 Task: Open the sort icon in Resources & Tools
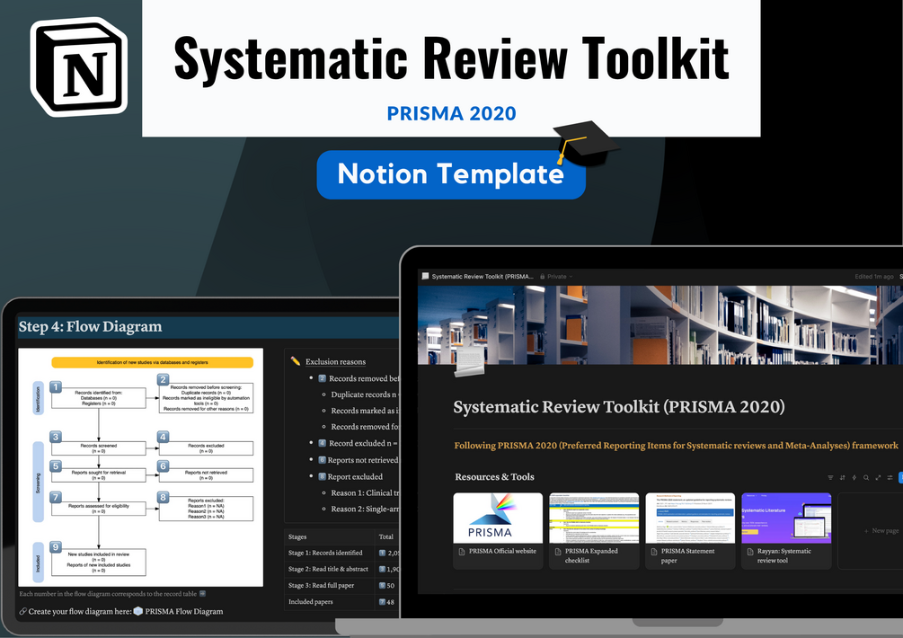pos(843,477)
